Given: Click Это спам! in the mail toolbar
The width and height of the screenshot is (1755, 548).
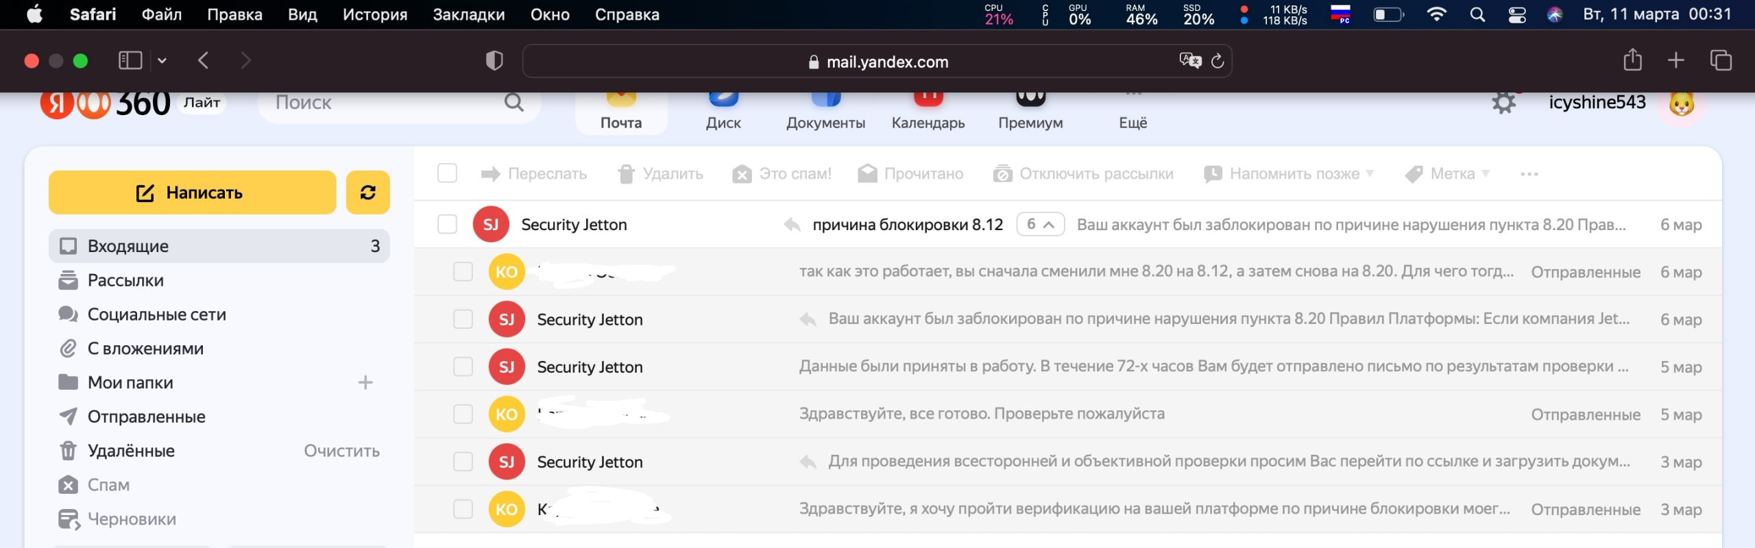Looking at the screenshot, I should (x=782, y=174).
